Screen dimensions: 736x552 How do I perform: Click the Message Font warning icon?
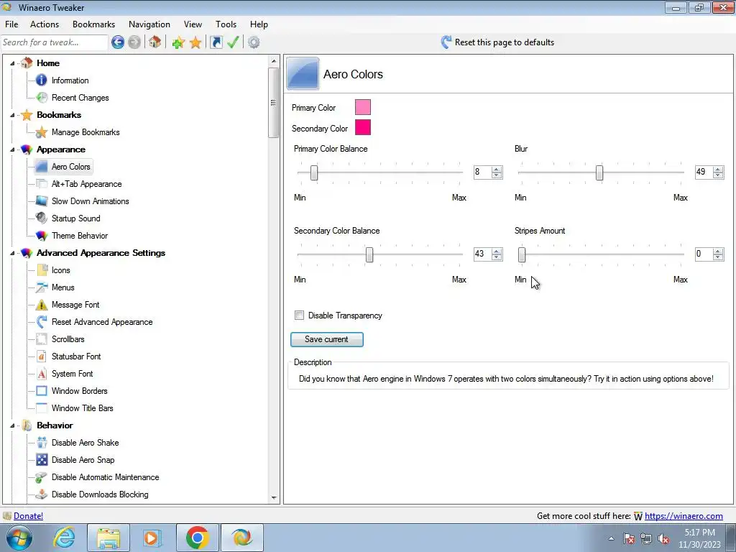pyautogui.click(x=41, y=305)
